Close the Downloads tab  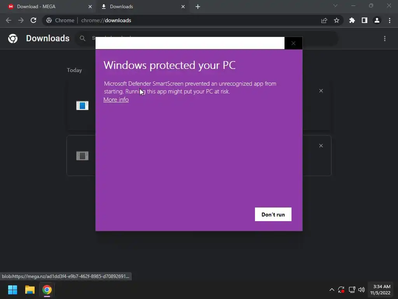point(183,7)
